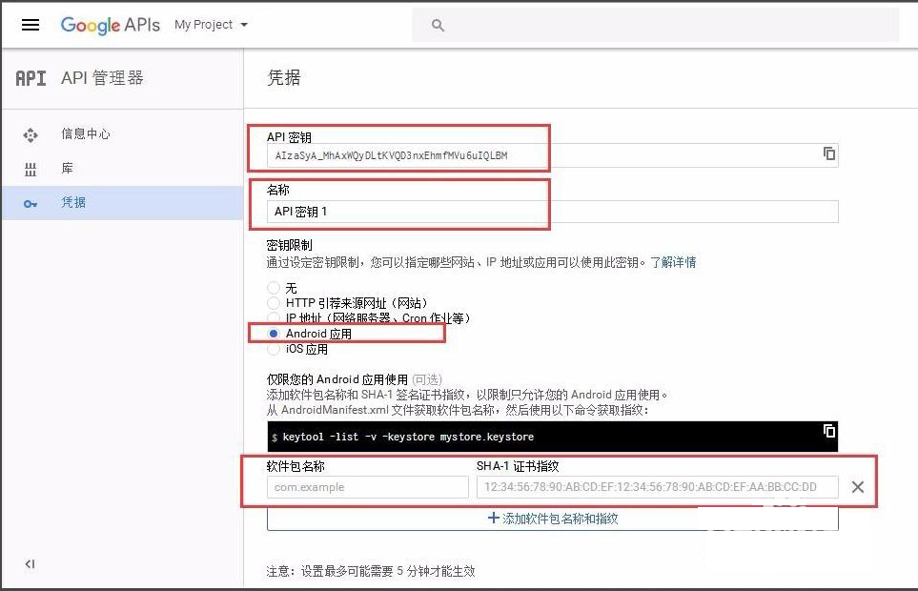The width and height of the screenshot is (918, 591).
Task: Collapse the sidebar navigation
Action: coord(30,564)
